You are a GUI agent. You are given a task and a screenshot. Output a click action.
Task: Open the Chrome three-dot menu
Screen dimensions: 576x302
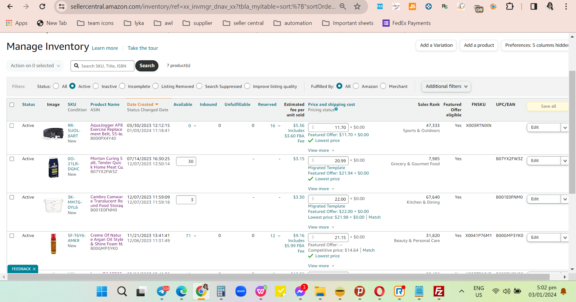[x=566, y=6]
